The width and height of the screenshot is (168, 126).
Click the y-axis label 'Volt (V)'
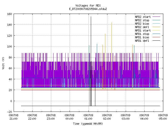[x=3, y=63]
